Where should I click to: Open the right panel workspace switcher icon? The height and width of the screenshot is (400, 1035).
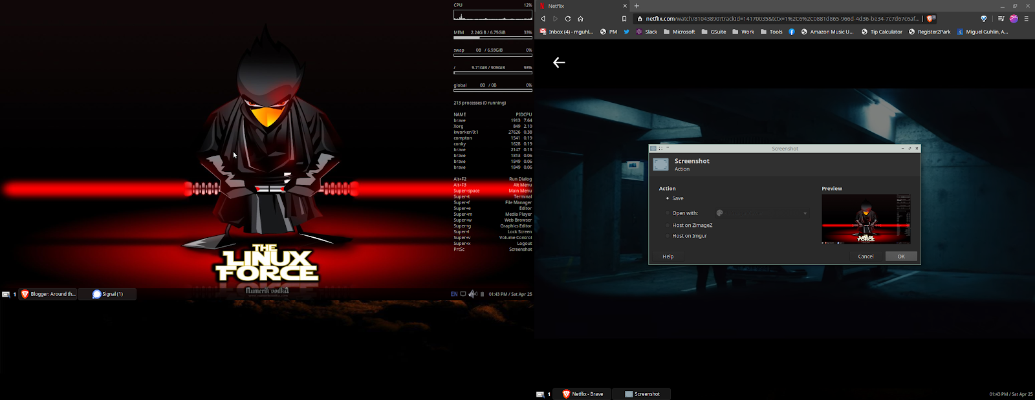pyautogui.click(x=540, y=394)
